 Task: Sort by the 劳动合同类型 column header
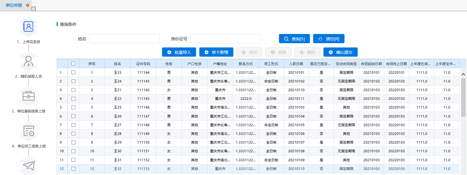click(346, 64)
